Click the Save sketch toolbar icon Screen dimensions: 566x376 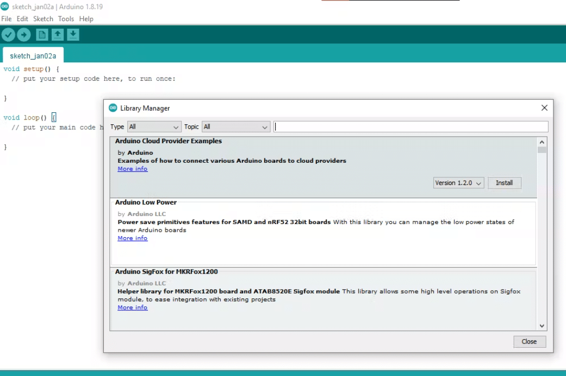(x=73, y=35)
